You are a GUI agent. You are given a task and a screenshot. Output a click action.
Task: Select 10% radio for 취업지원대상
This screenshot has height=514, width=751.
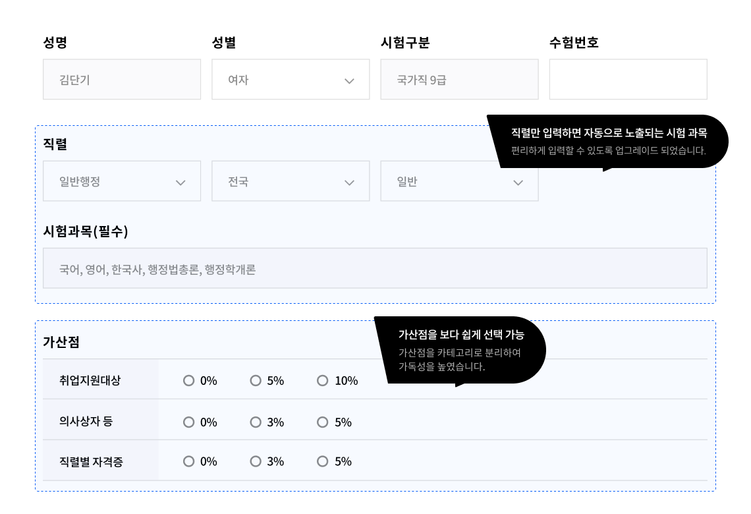click(x=322, y=380)
